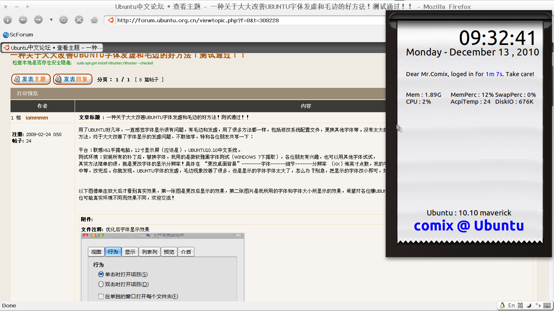Screen dimensions: 554x311
Task: Select the 行为 tab in attached image
Action: [113, 252]
